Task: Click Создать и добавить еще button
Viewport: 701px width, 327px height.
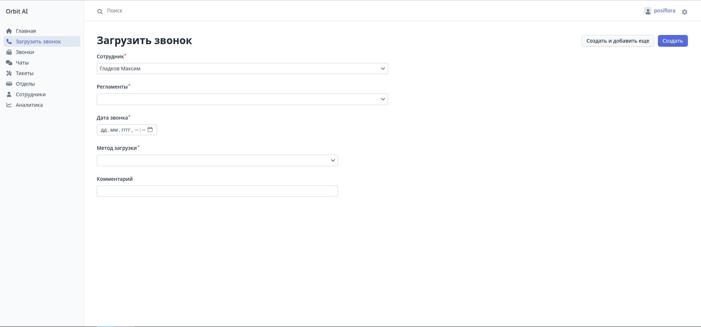Action: point(618,41)
